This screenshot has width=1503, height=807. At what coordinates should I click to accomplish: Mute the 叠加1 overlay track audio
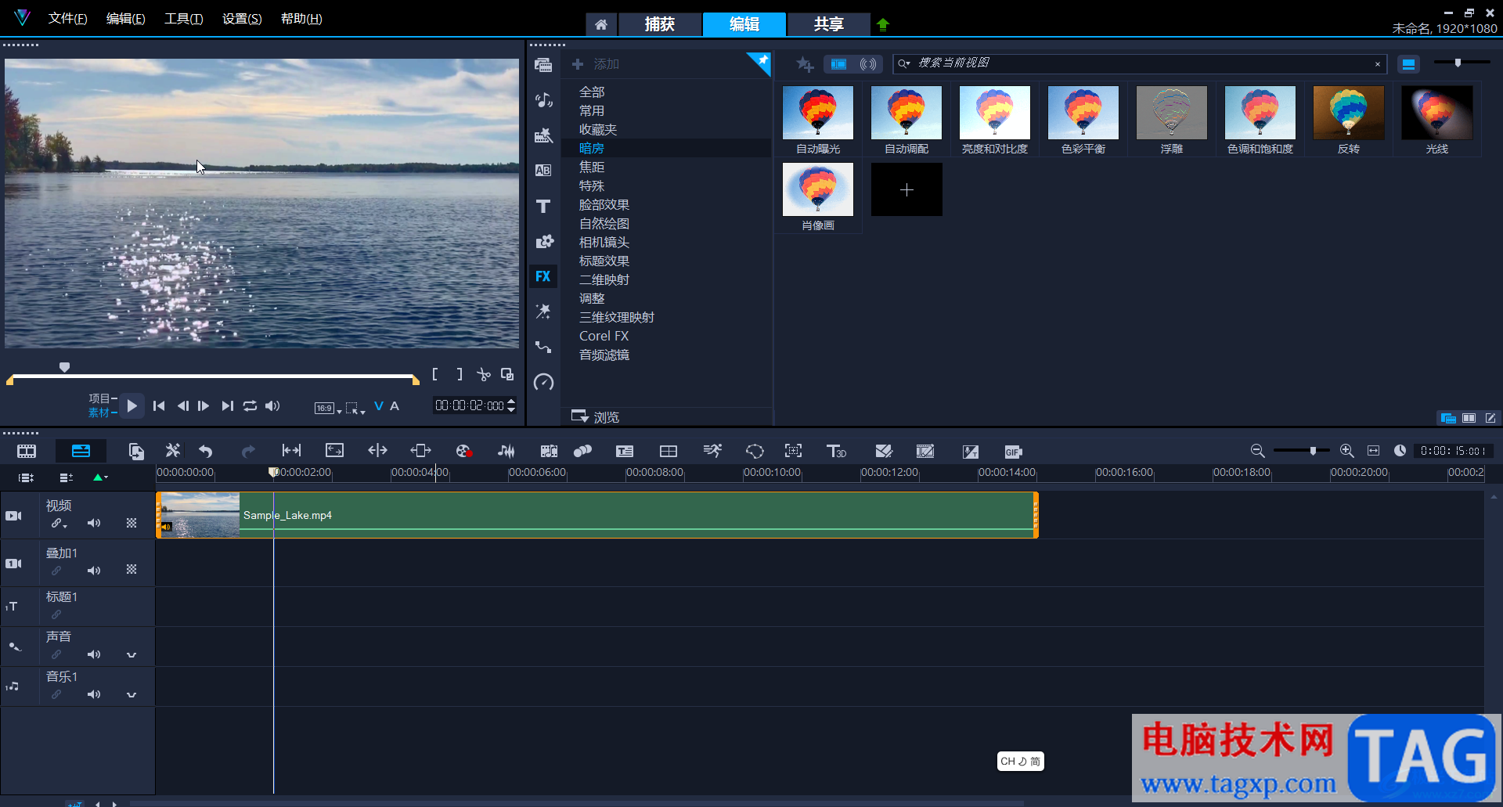94,571
